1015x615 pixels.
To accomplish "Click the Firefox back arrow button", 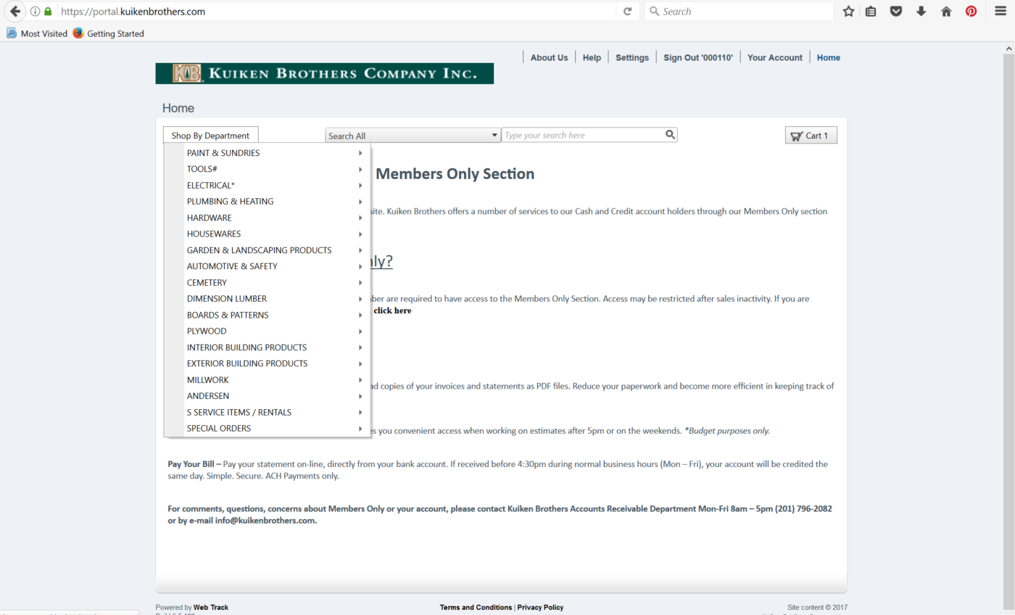I will (x=15, y=12).
